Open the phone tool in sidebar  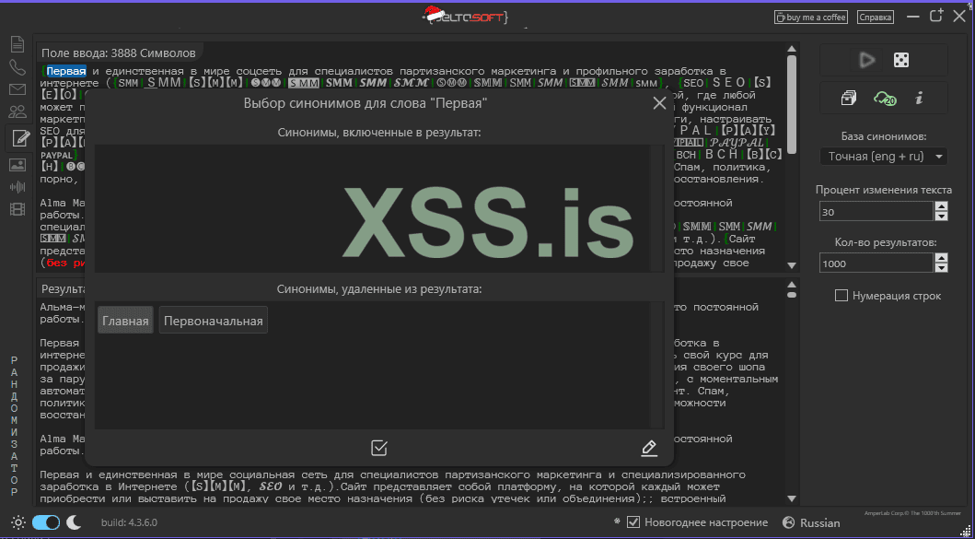pyautogui.click(x=17, y=68)
